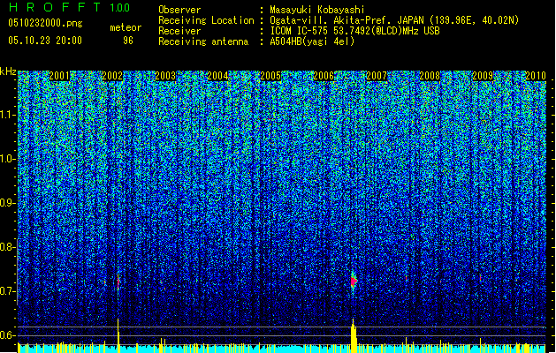
Task: Click the Receiving antenna label
Action: click(x=203, y=41)
